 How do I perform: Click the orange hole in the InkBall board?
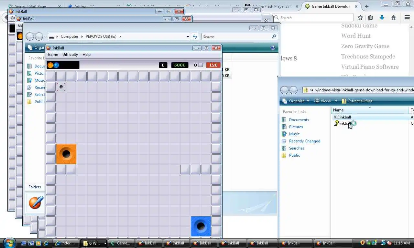pos(66,154)
